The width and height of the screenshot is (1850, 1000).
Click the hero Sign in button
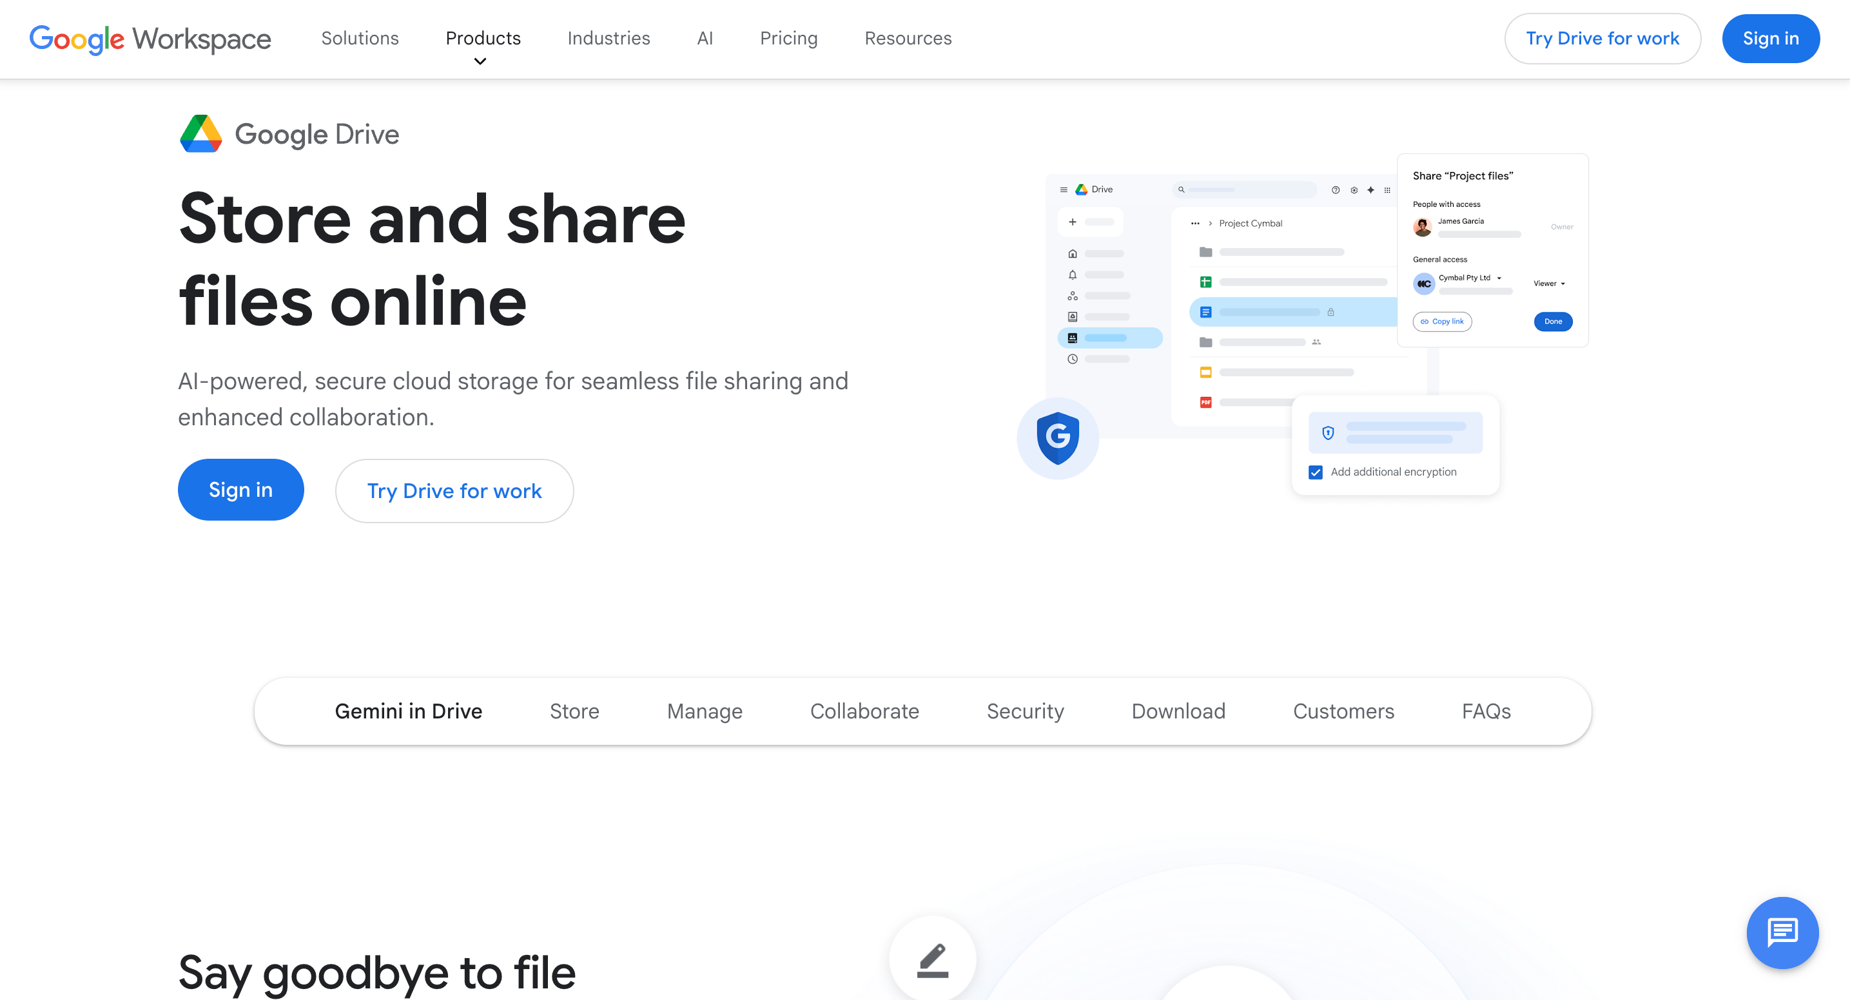tap(240, 490)
